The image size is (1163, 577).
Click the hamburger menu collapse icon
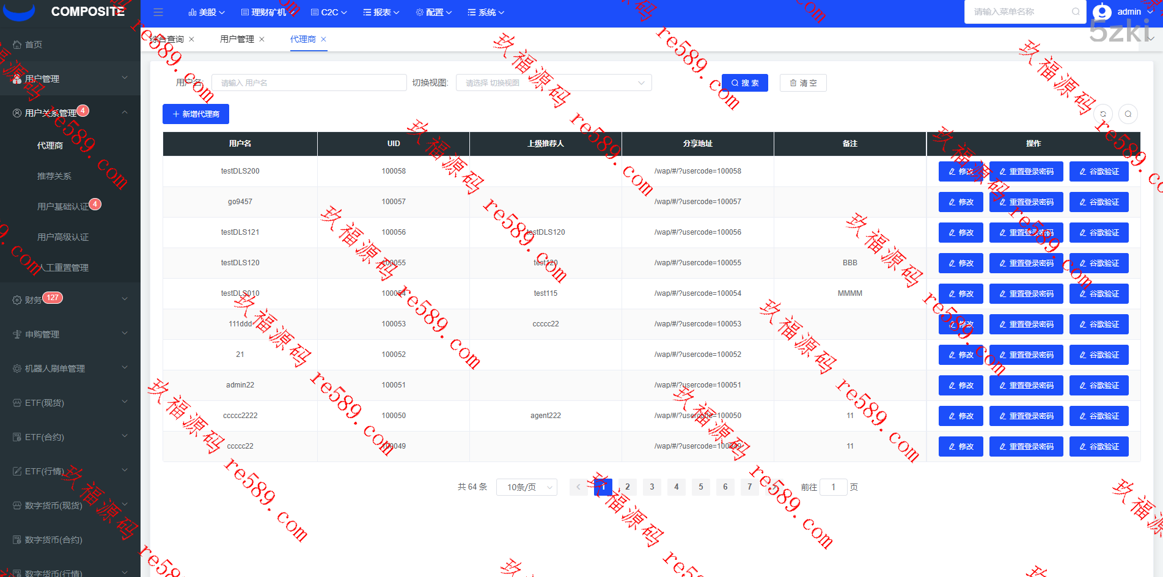coord(158,12)
